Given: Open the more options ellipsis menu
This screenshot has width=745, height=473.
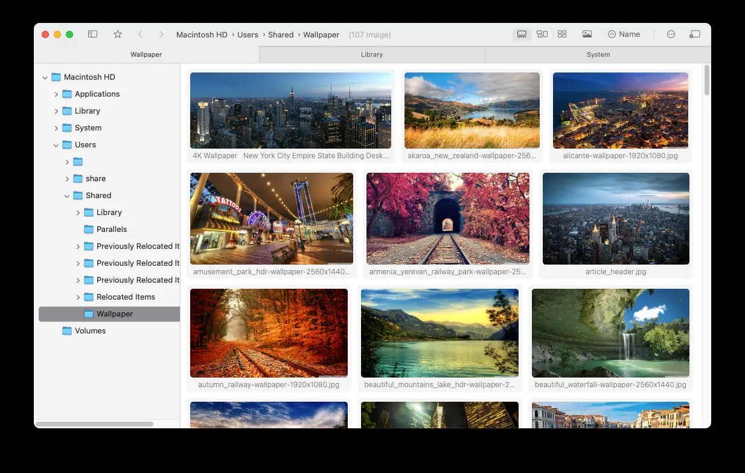Looking at the screenshot, I should coord(671,34).
